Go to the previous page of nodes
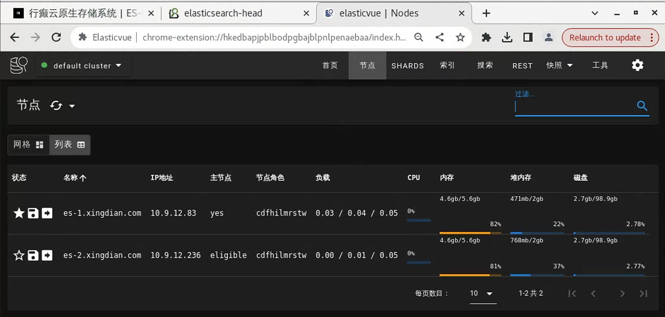 point(593,293)
